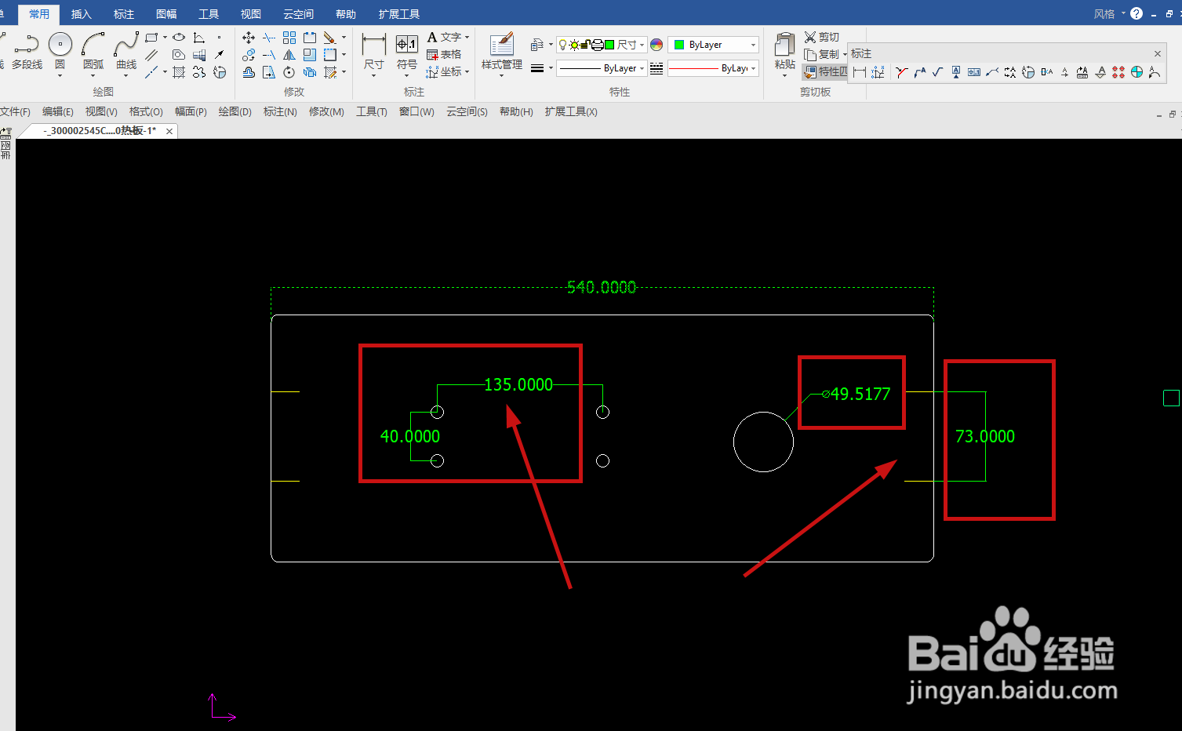Activate the erase tool
Screen dimensions: 1182x731
[329, 38]
